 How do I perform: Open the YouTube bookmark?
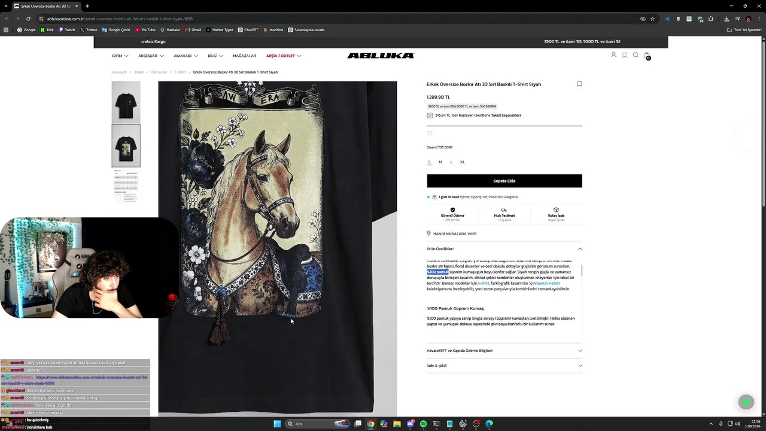coord(145,30)
